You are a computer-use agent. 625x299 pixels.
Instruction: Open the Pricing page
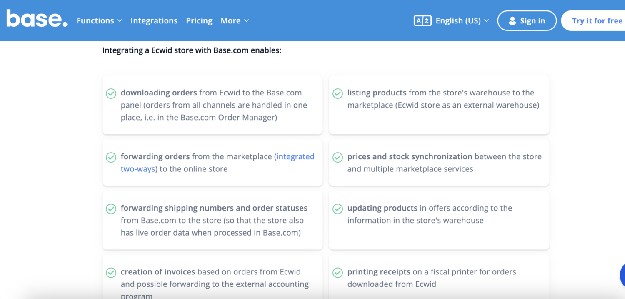(199, 20)
